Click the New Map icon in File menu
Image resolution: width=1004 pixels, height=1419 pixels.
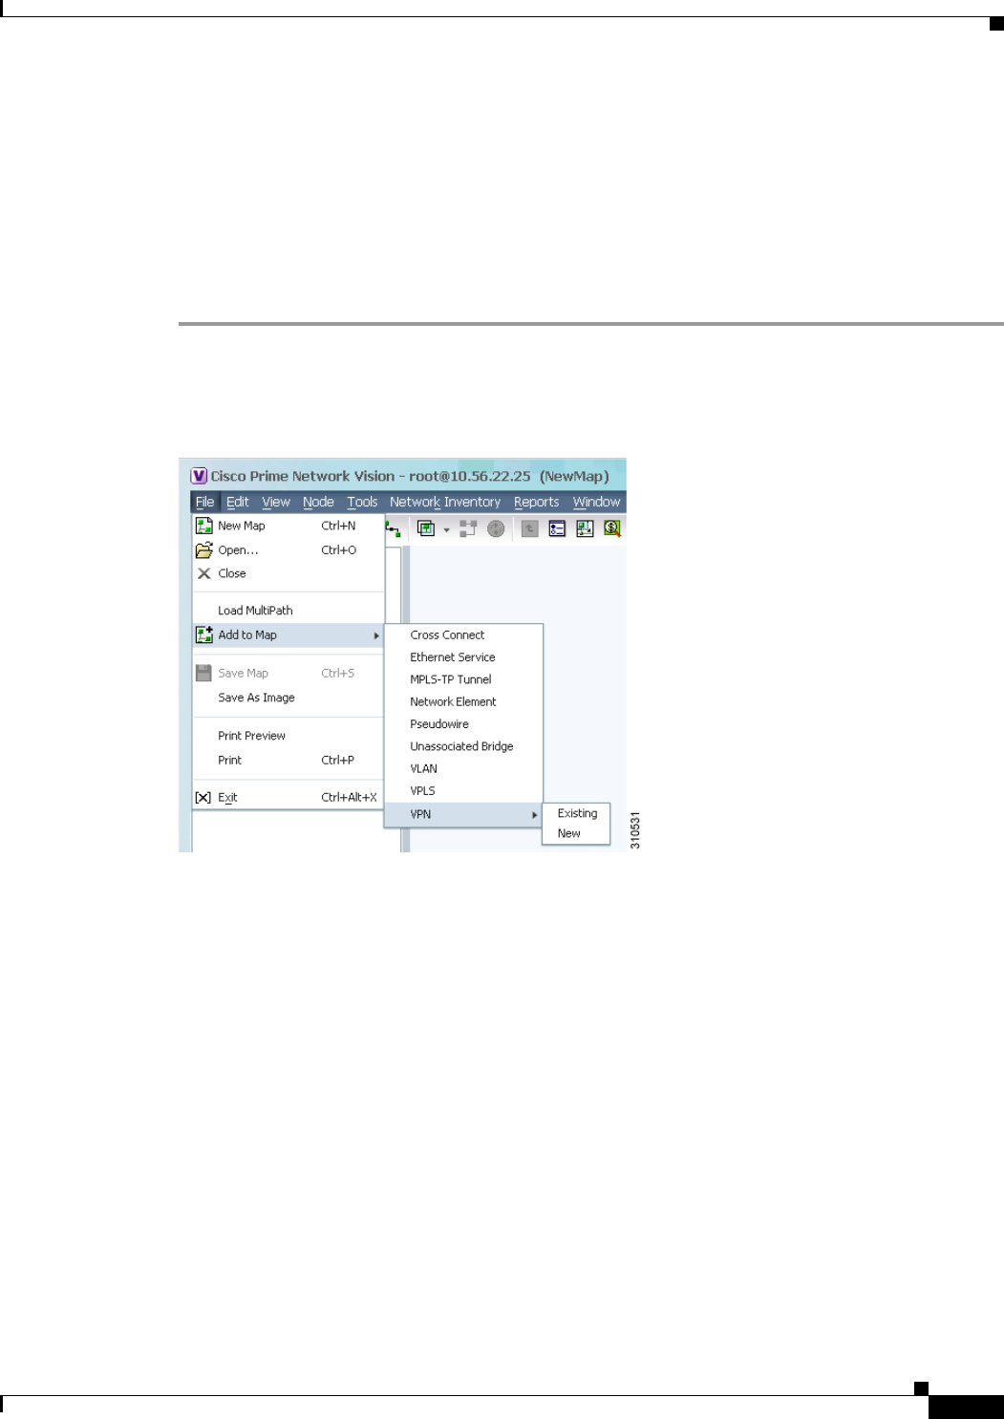(x=203, y=526)
